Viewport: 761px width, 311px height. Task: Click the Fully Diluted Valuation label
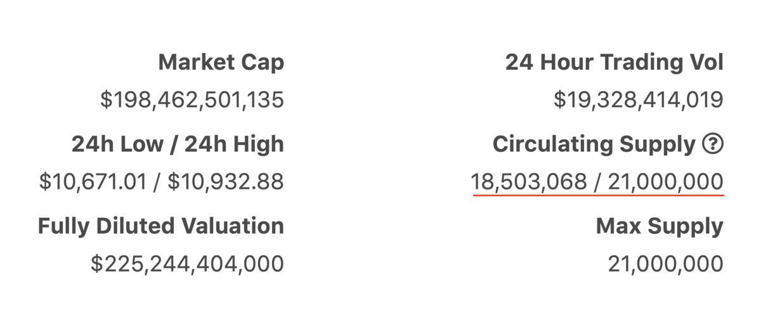(161, 226)
